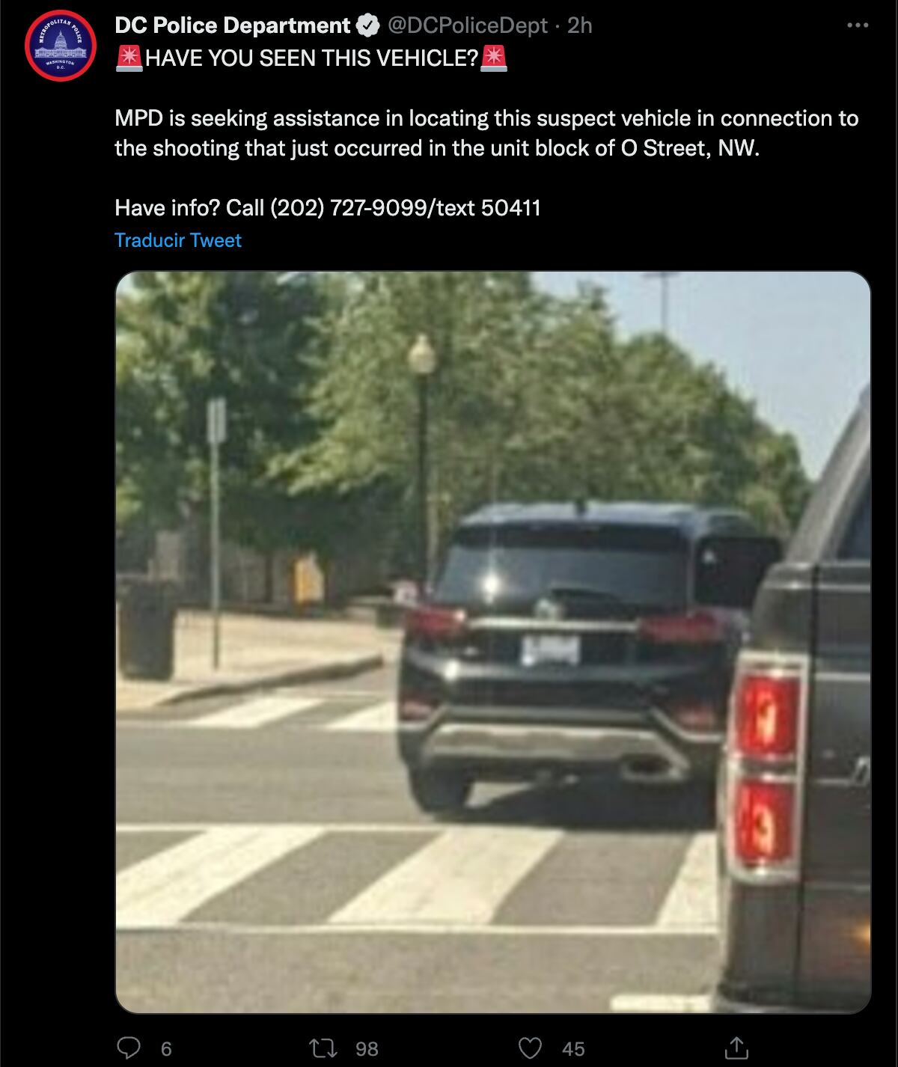898x1067 pixels.
Task: Open the DC Police Department profile avatar
Action: point(61,46)
